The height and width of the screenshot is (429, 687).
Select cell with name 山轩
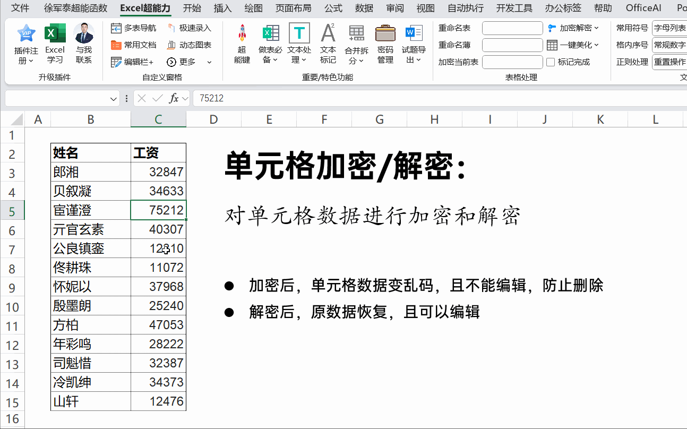(x=91, y=401)
